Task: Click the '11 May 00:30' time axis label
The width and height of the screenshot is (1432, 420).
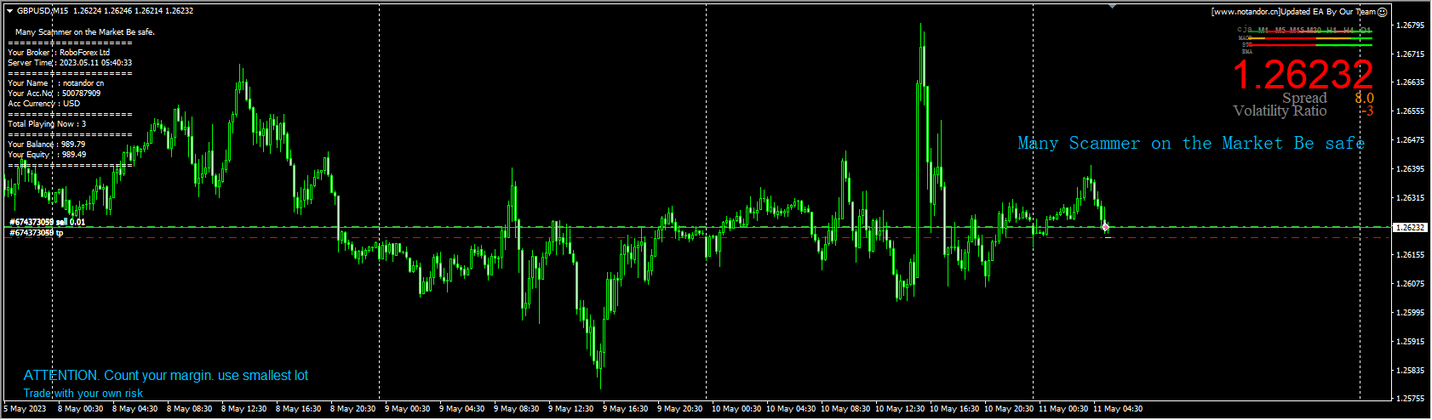Action: point(1063,409)
